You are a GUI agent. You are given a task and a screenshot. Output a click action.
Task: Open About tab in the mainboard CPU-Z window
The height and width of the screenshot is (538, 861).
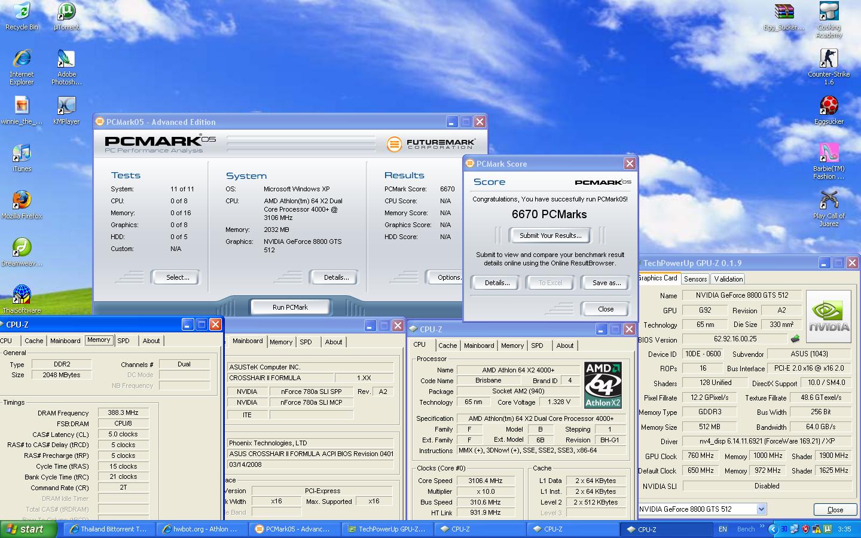pos(334,342)
